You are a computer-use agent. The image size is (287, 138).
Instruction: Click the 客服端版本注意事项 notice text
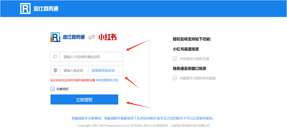click(x=143, y=118)
